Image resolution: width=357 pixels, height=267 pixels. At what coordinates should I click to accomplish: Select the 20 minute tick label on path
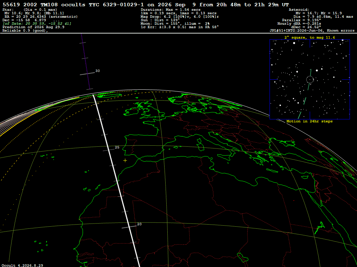pos(139,224)
